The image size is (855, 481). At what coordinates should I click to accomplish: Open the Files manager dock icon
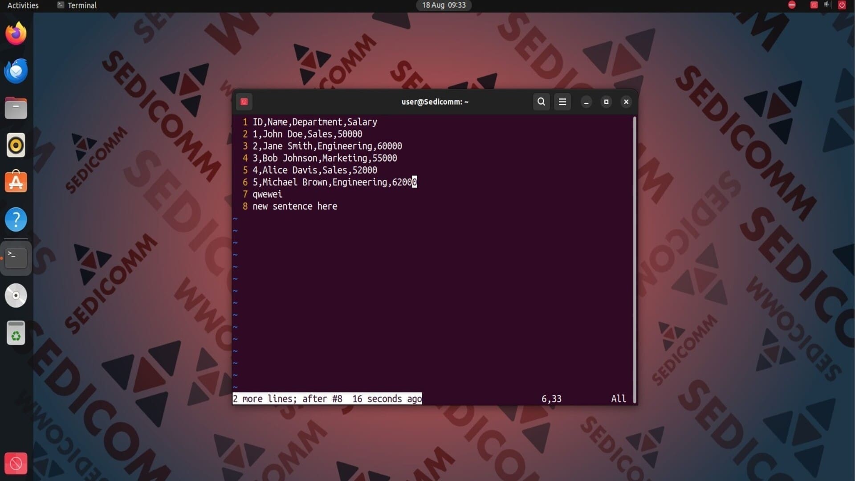click(16, 108)
